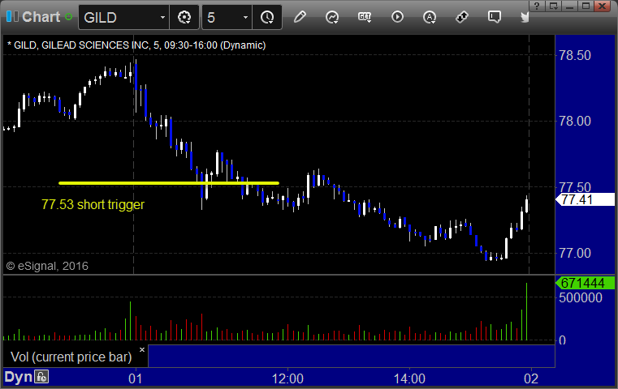This screenshot has height=389, width=618.
Task: Click the 77.00 price axis label
Action: pyautogui.click(x=575, y=253)
